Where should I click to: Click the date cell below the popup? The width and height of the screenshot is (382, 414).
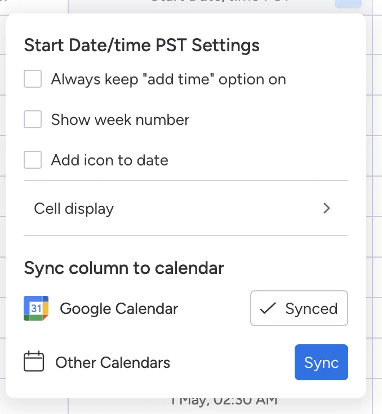click(224, 403)
